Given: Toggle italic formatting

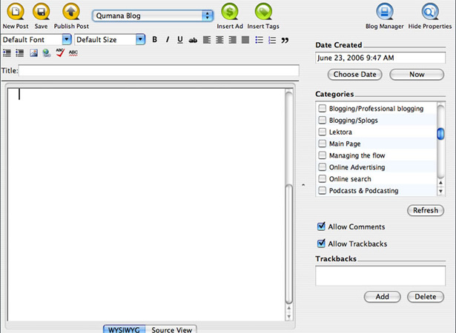Looking at the screenshot, I should 168,39.
